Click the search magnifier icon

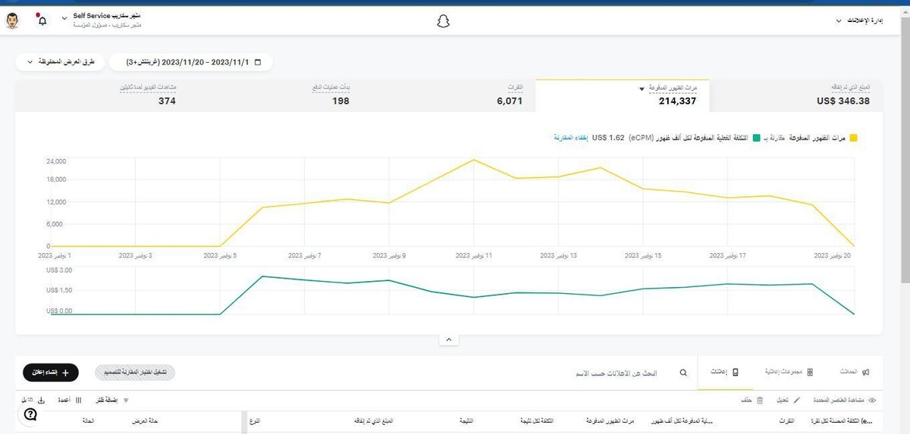point(682,373)
